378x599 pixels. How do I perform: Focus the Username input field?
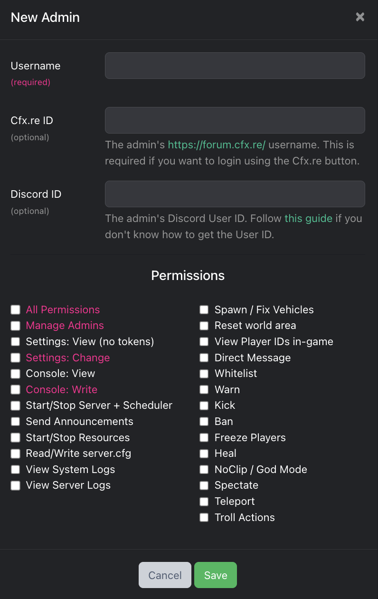click(x=235, y=66)
